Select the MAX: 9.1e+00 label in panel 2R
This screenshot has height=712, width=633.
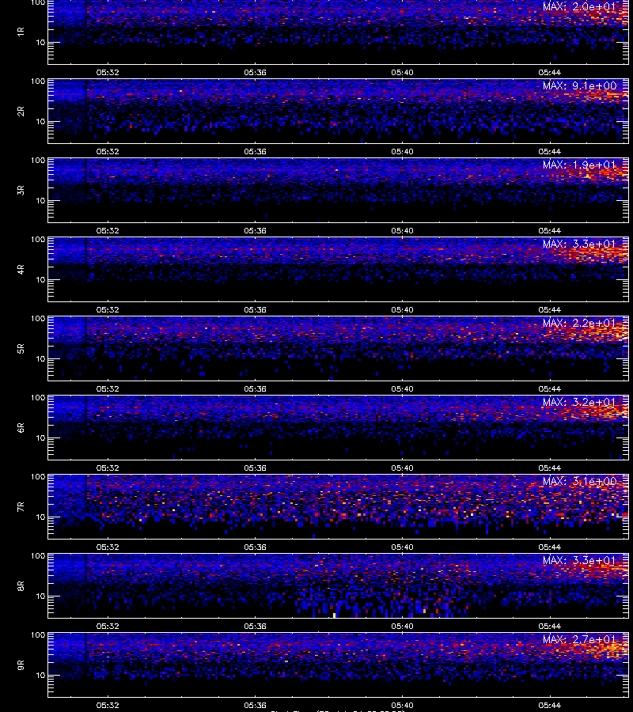tap(579, 85)
